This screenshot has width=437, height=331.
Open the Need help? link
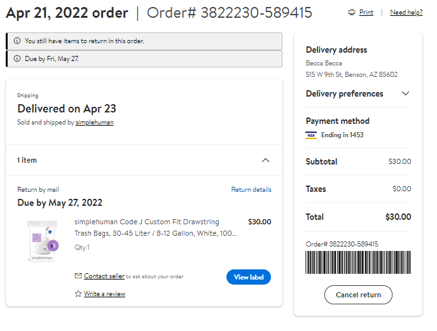point(406,12)
